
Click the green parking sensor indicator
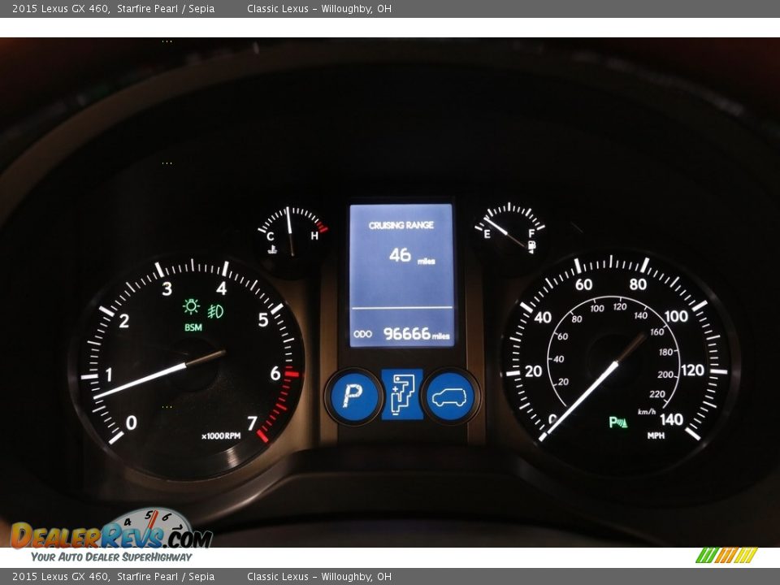point(618,422)
